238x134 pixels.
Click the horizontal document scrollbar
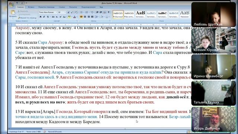(x=100, y=129)
